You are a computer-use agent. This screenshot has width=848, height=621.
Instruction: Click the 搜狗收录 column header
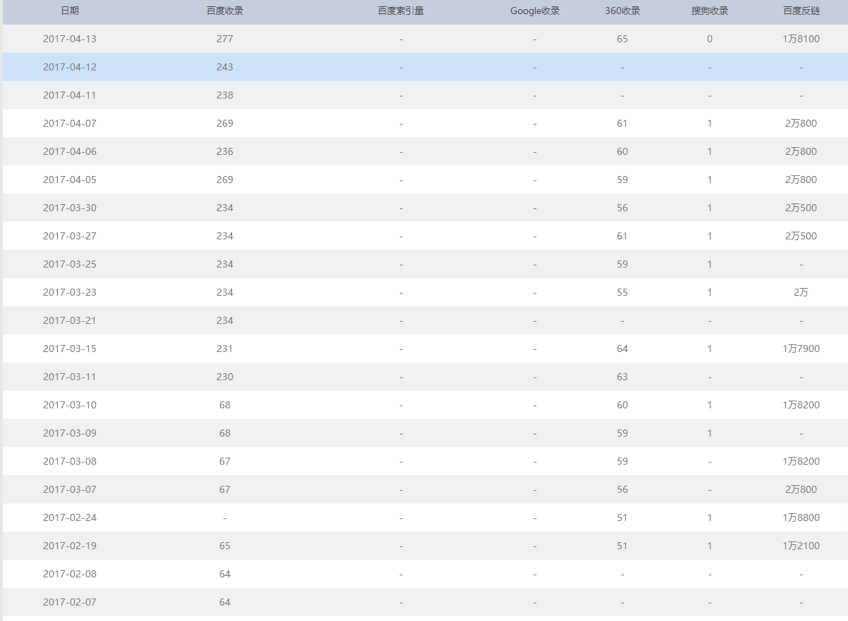coord(710,11)
